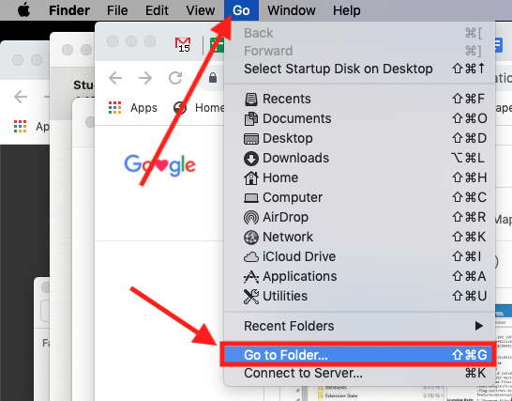512x401 pixels.
Task: Click the page reload icon
Action: point(175,78)
